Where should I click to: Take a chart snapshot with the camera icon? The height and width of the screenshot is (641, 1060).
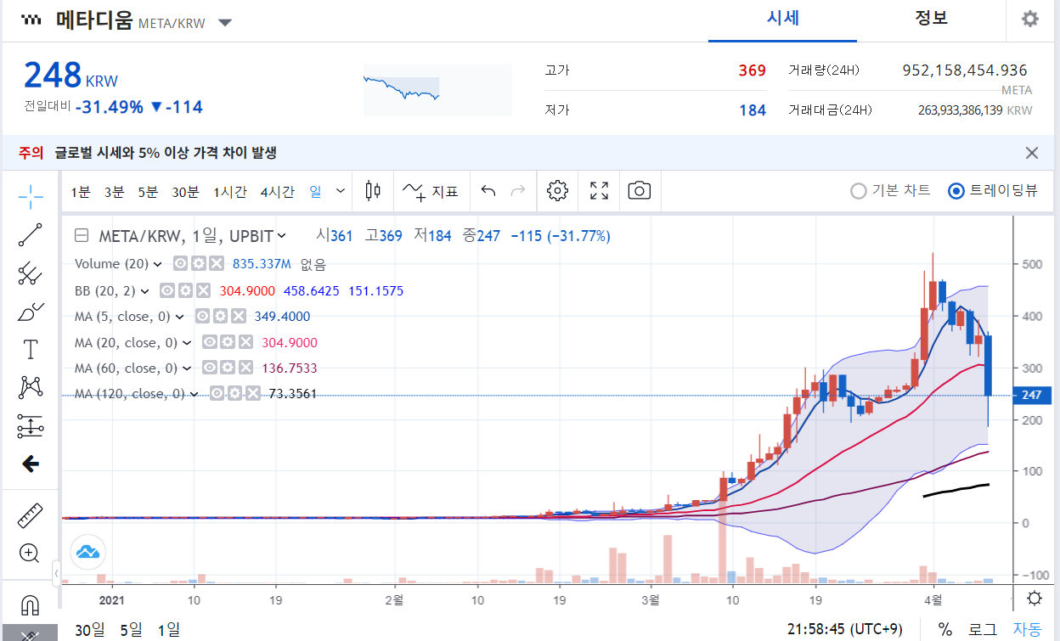point(640,191)
